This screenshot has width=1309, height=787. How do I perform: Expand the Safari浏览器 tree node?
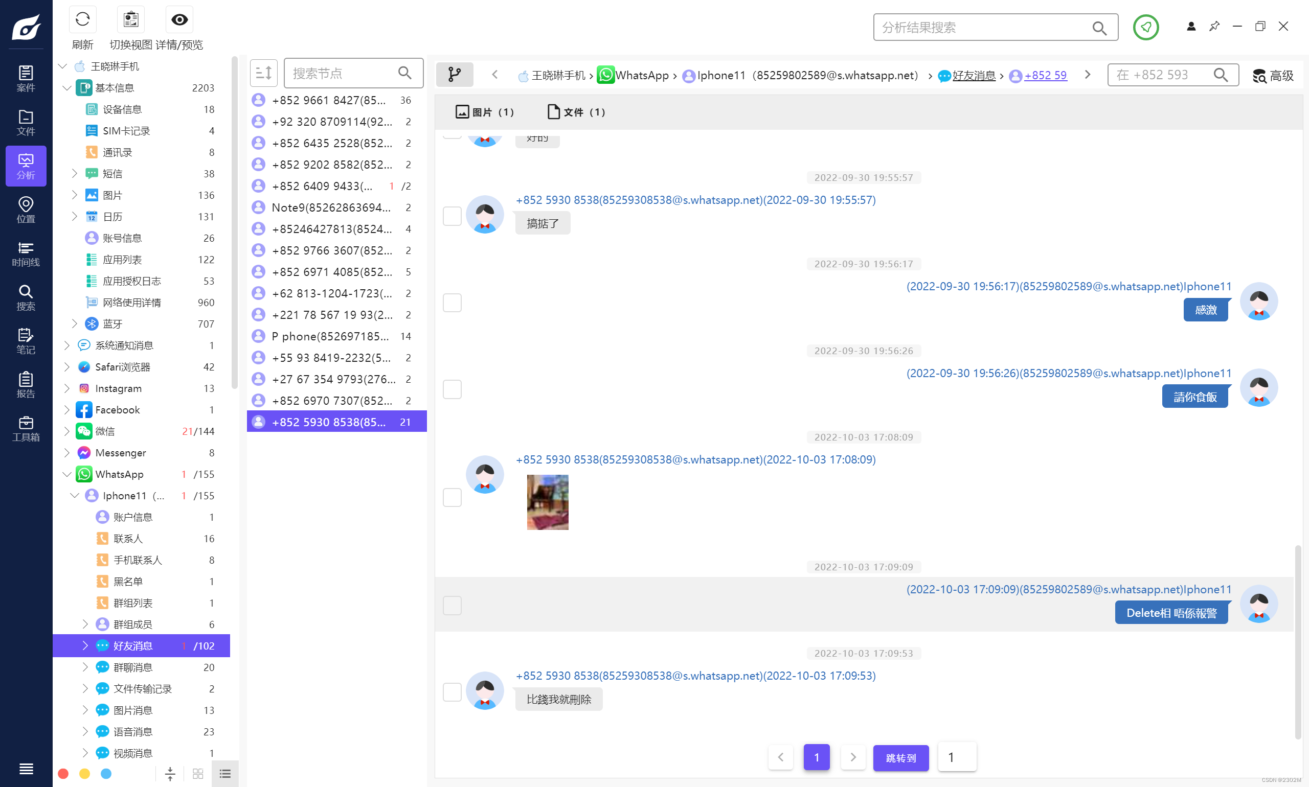[x=67, y=367]
